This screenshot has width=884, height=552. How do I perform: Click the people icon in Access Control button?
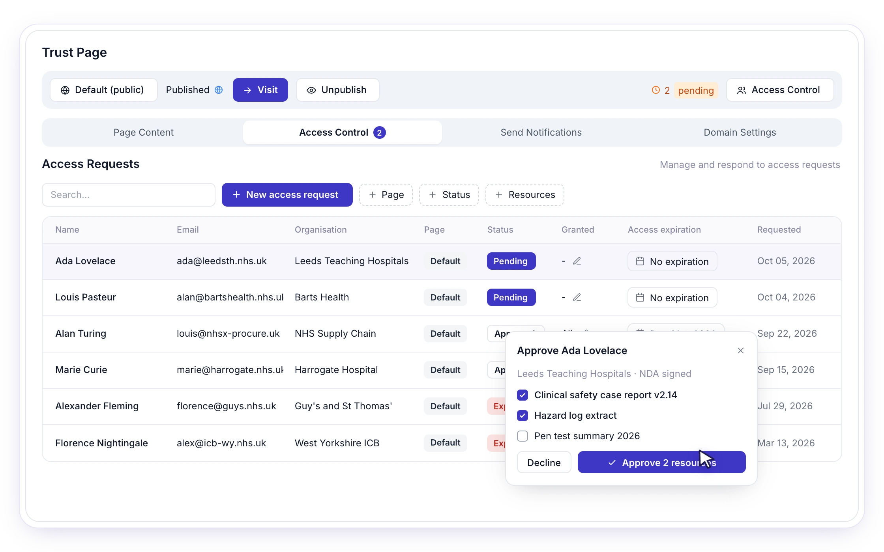742,90
